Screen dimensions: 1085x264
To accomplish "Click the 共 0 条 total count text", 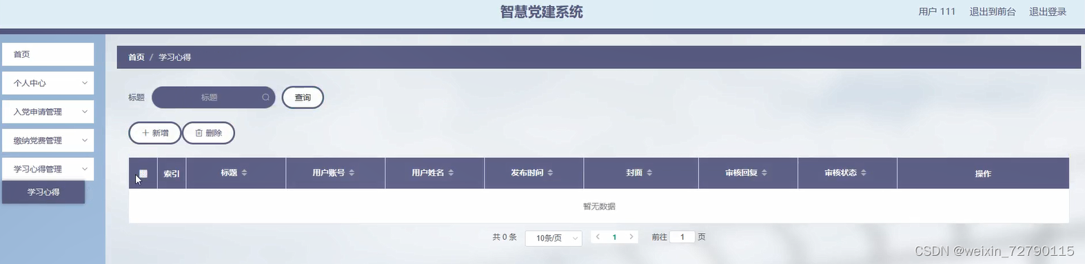I will 505,237.
